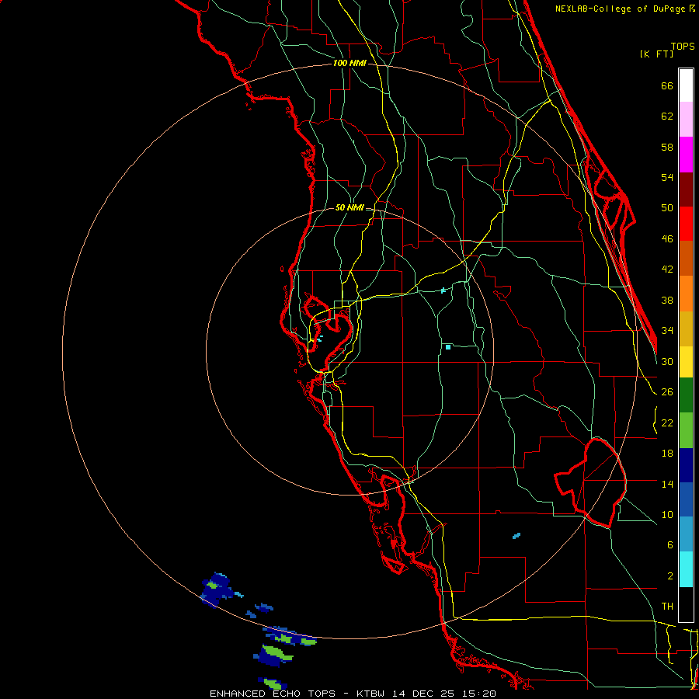Click the dark red 54 K FT swatch
Screen dimensions: 699x699
[x=686, y=189]
